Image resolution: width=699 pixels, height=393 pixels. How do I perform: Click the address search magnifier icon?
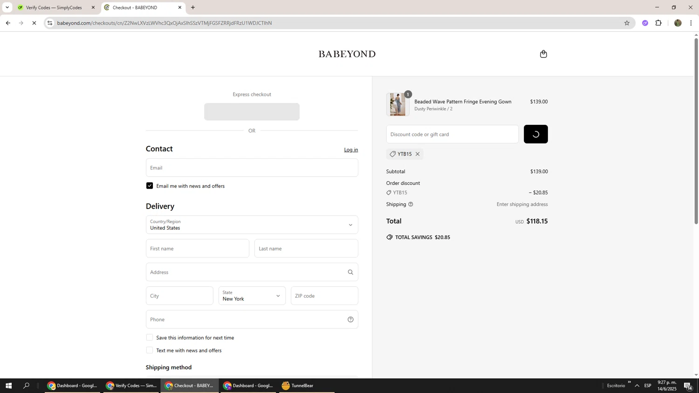click(x=350, y=272)
